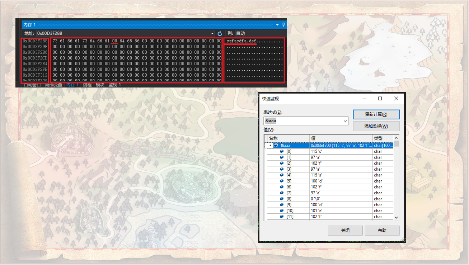This screenshot has width=469, height=265.
Task: Click the cube icon of row [2]
Action: point(282,163)
